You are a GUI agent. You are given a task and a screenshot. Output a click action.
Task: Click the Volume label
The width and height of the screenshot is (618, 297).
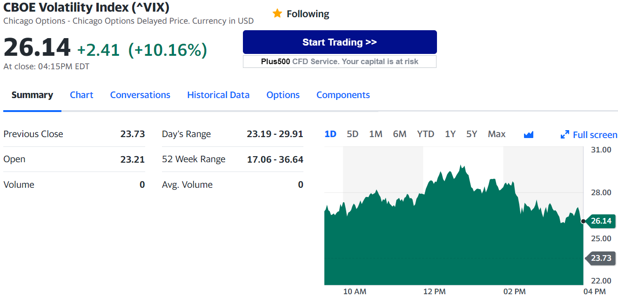tap(19, 185)
